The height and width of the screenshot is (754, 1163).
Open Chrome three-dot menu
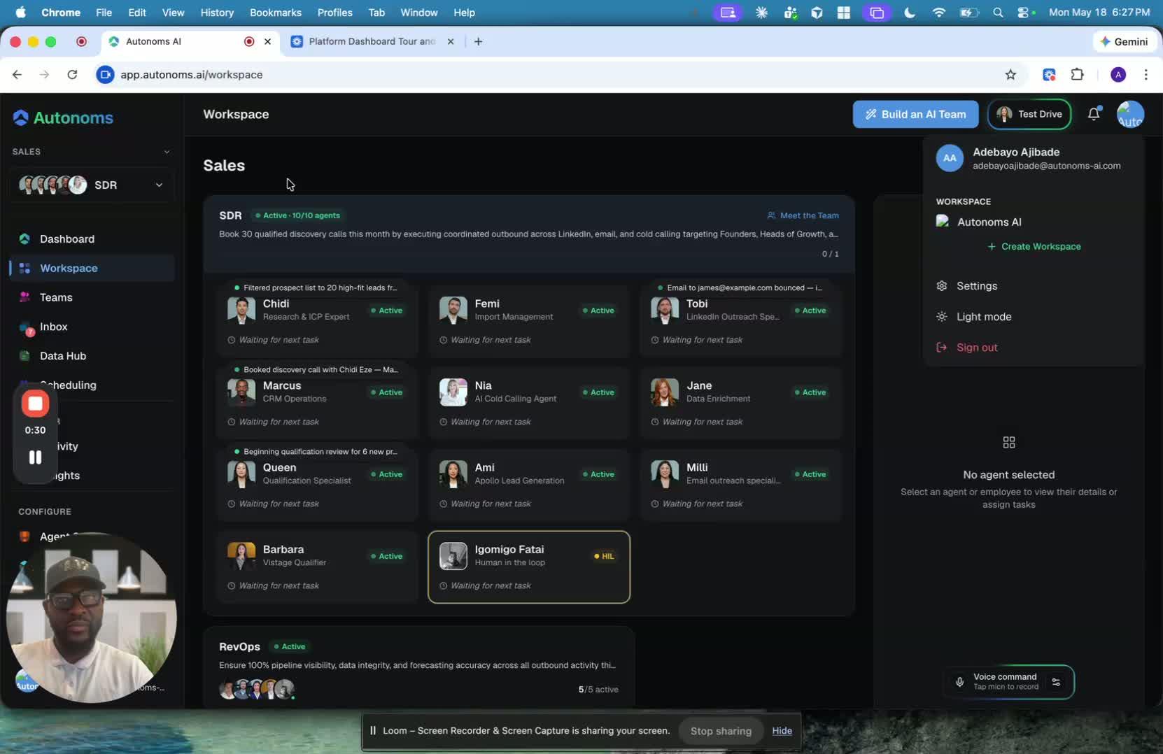[x=1146, y=75]
